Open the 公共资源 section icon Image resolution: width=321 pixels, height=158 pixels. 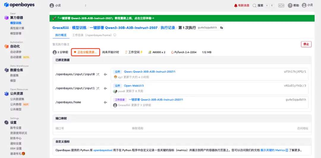[x=7, y=94]
